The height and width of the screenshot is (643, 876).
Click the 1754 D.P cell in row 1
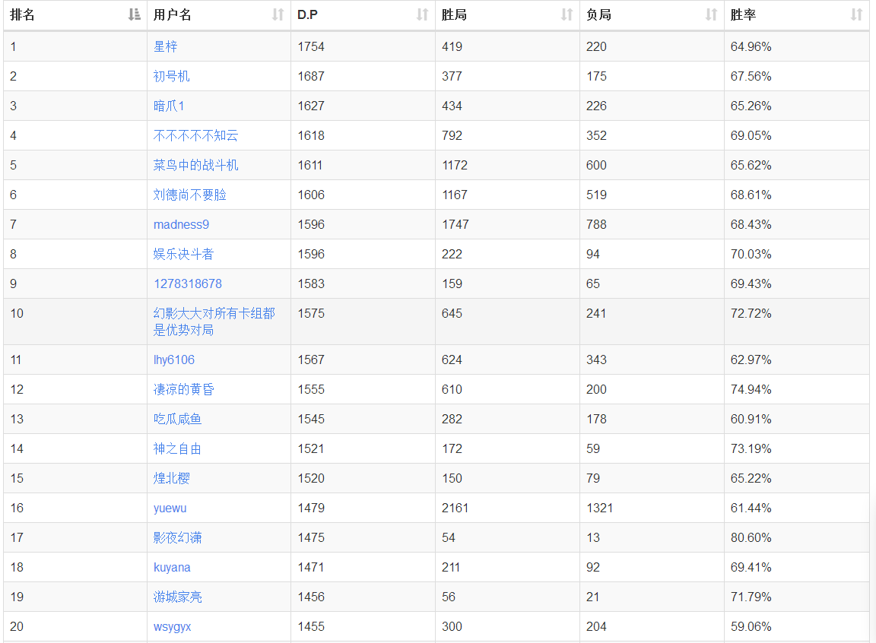[x=311, y=46]
